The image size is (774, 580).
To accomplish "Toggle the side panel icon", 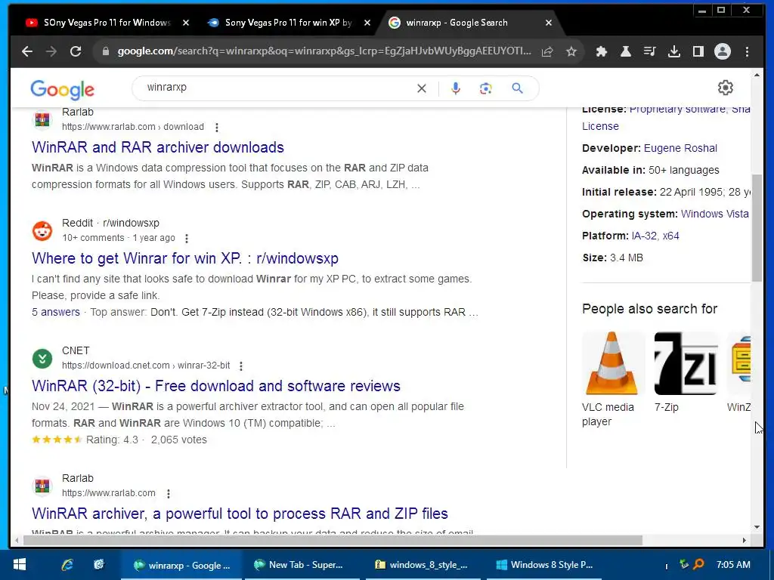I will tap(698, 51).
